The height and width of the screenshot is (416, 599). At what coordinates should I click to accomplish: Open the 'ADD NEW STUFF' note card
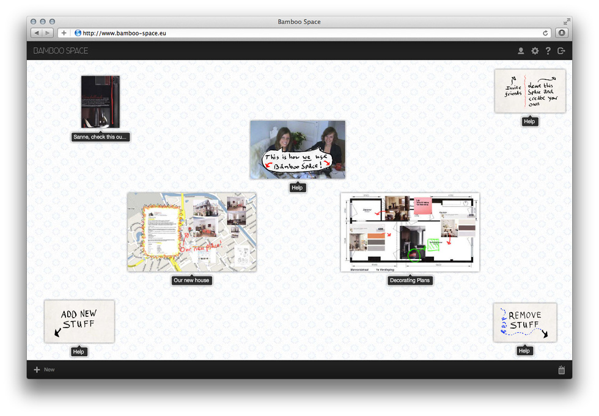(x=79, y=321)
